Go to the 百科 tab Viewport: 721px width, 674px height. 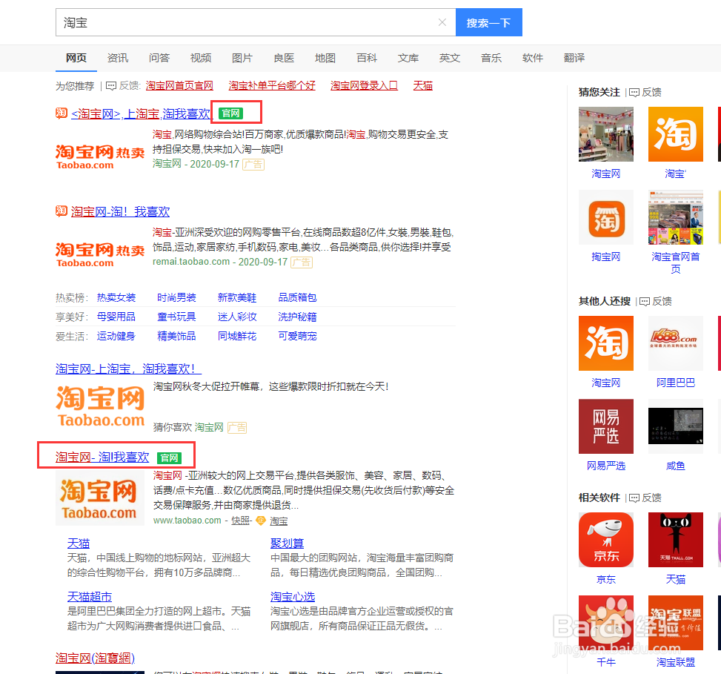pos(367,58)
